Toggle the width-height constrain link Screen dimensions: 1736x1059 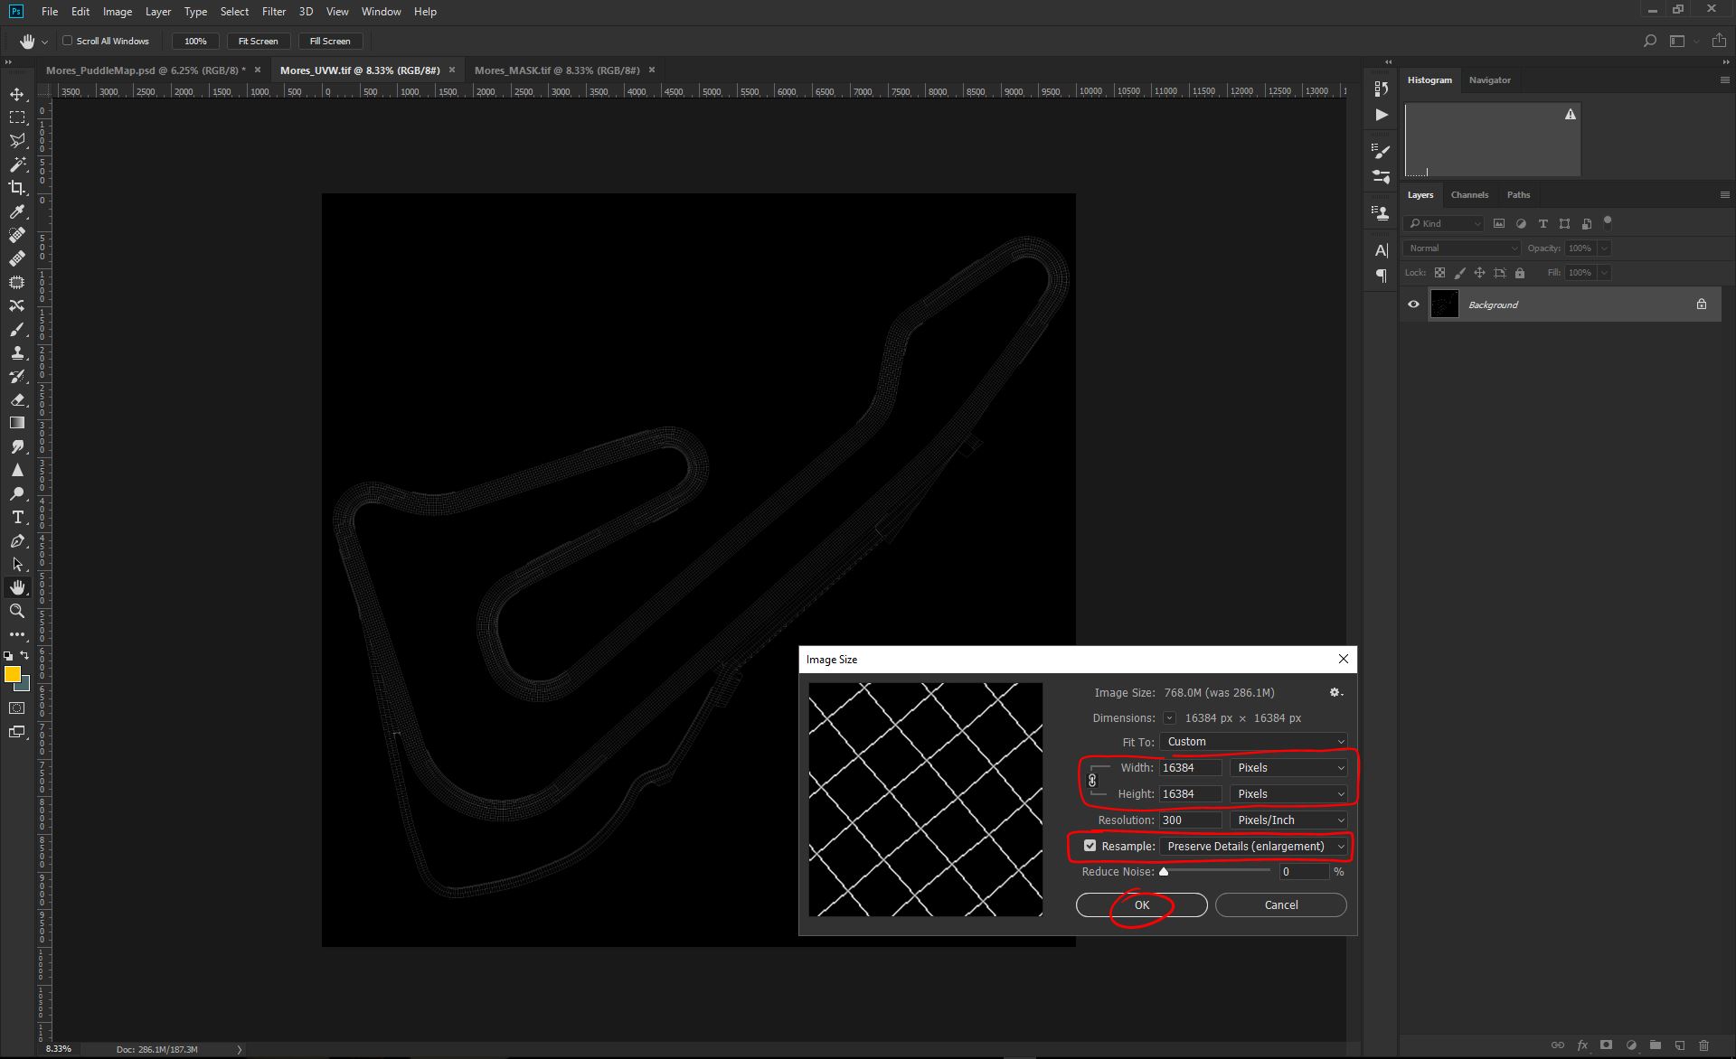[x=1092, y=781]
